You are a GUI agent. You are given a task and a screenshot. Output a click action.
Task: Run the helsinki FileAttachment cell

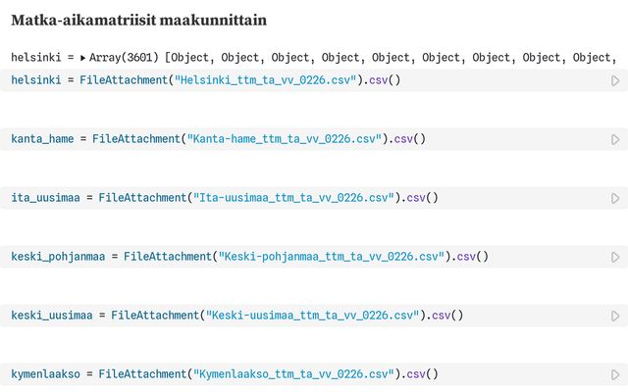click(615, 80)
